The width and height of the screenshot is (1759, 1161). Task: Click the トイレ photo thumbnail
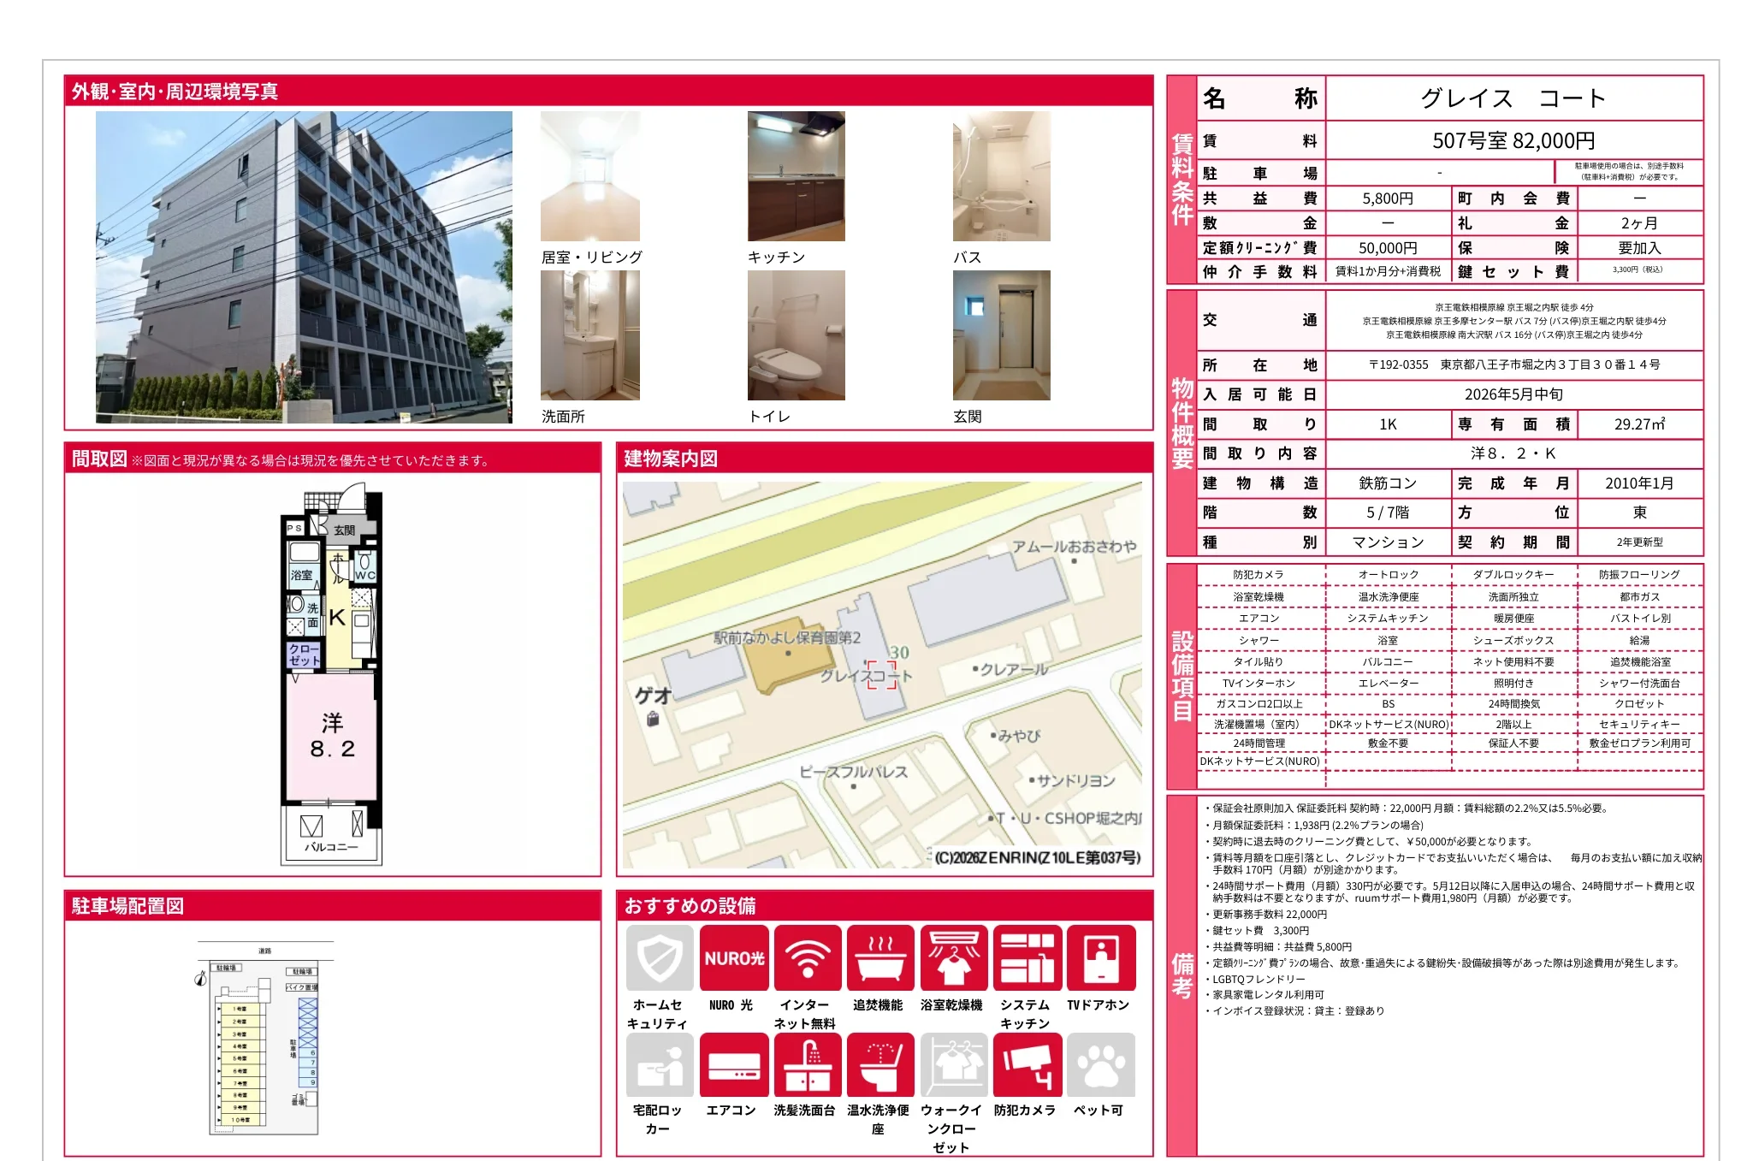(x=796, y=335)
